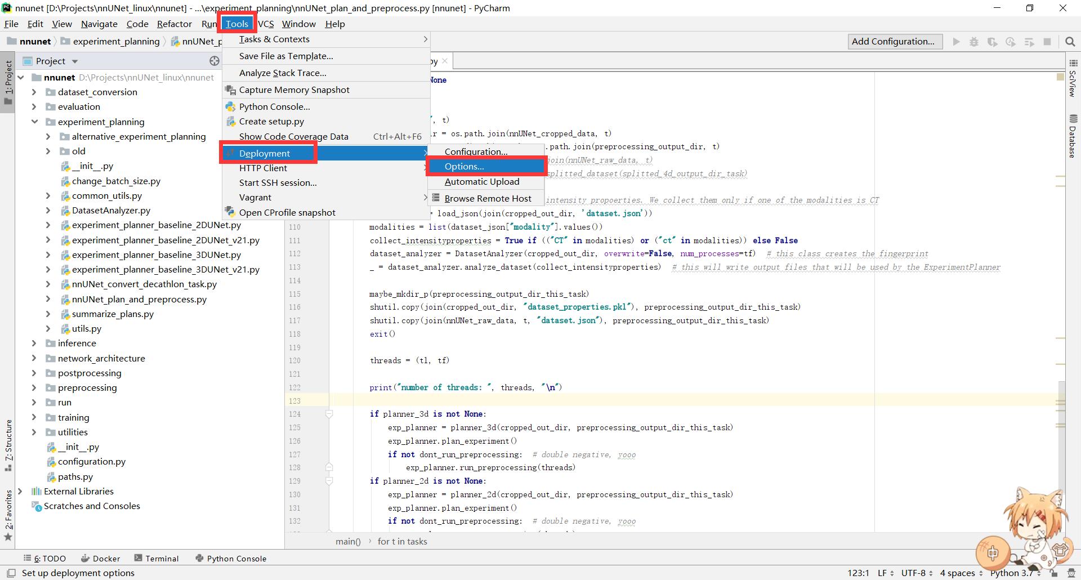Expand alternative_experiment_planning folder
1081x580 pixels.
48,137
